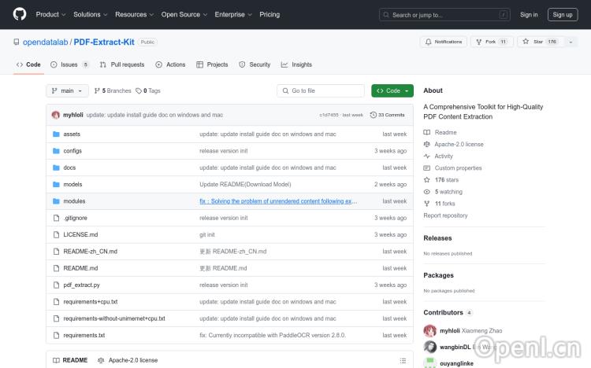Open the Pricing menu item

tap(269, 14)
